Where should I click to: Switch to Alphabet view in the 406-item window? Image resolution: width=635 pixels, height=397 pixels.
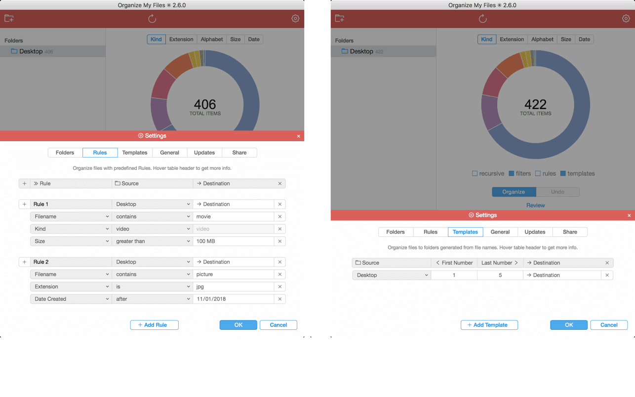[212, 40]
